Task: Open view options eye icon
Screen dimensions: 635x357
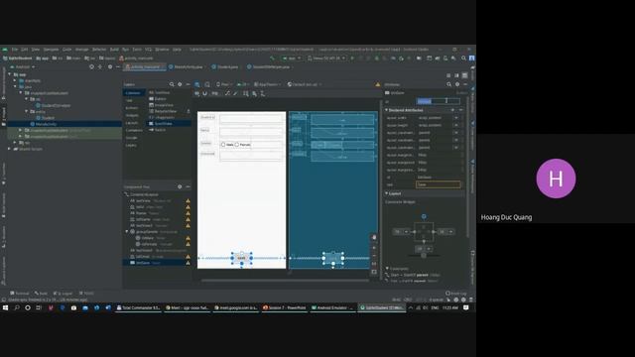Action: [x=197, y=93]
